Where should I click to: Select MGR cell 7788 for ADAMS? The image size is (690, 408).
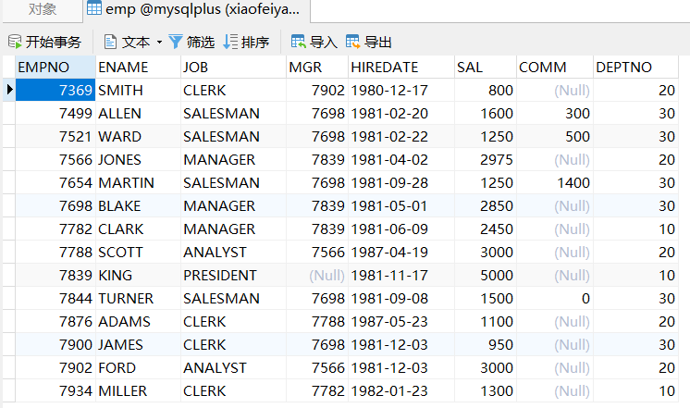317,321
